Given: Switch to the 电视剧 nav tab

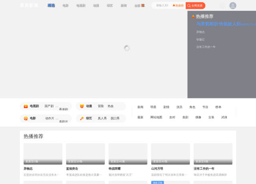Looking at the screenshot, I should [x=81, y=6].
